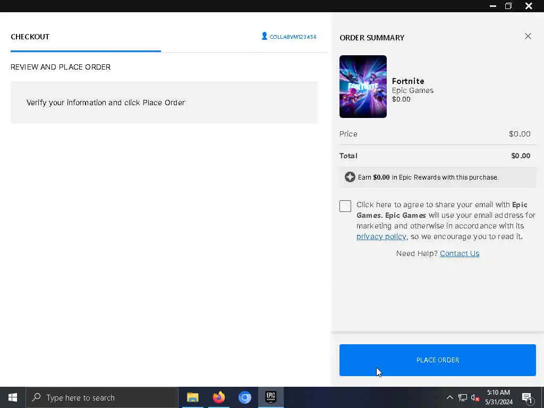Click the 'ORDER SUMMARY' heading
The width and height of the screenshot is (544, 408).
click(x=372, y=38)
